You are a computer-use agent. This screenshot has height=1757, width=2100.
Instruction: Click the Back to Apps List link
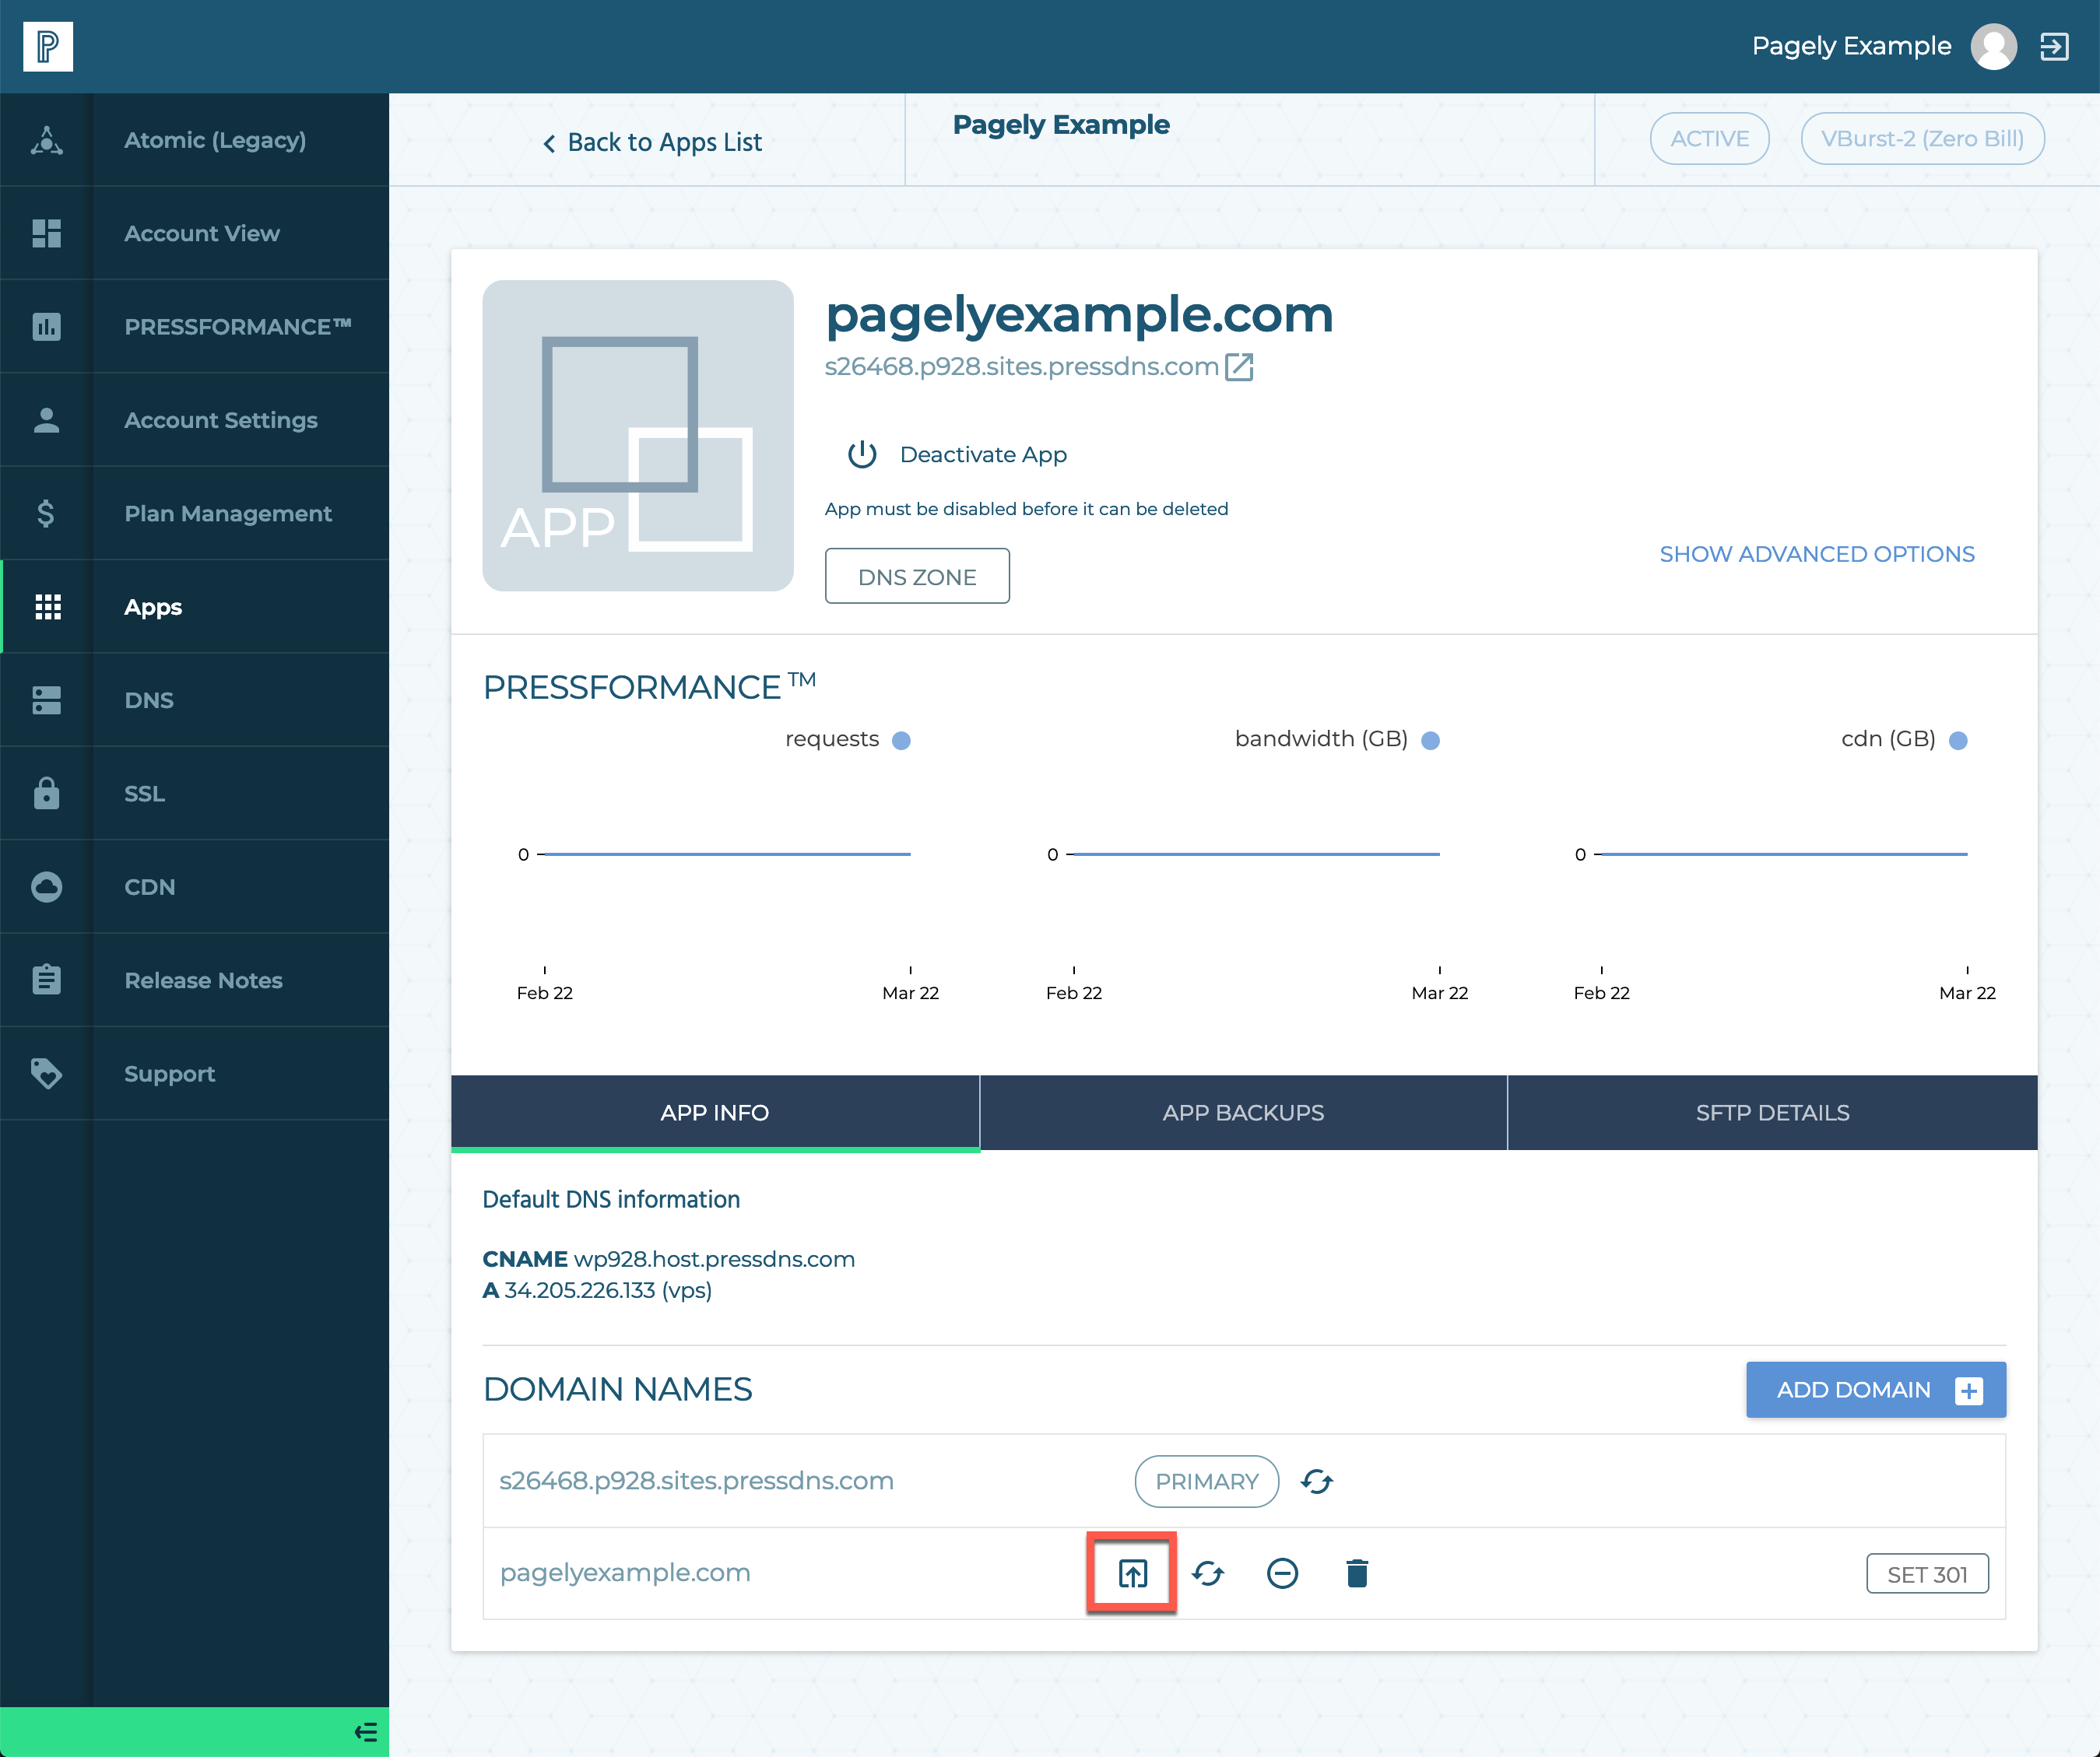click(664, 143)
